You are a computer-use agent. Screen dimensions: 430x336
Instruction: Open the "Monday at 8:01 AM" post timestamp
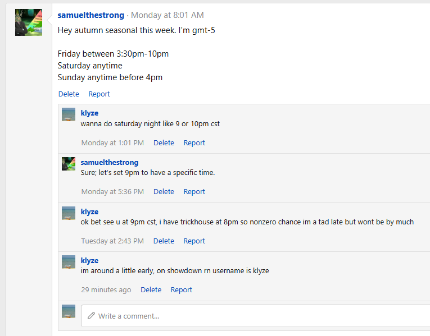168,15
